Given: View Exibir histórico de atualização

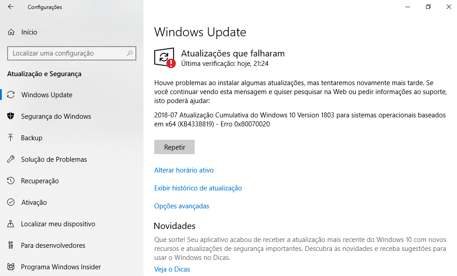Looking at the screenshot, I should [198, 188].
